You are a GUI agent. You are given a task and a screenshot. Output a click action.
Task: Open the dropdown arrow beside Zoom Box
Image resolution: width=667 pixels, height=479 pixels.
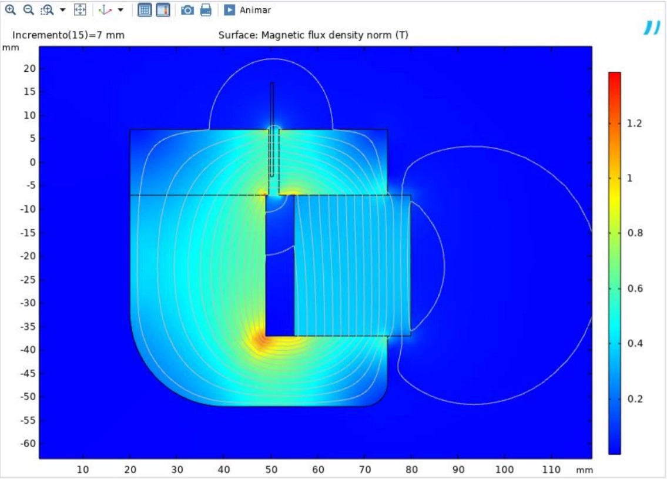(x=62, y=10)
